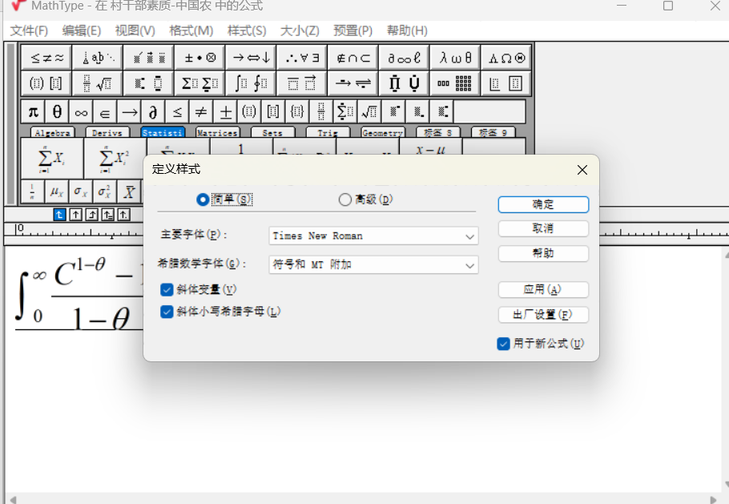Open the boxes templates palette
Viewport: 729px width, 504px height.
(x=506, y=83)
